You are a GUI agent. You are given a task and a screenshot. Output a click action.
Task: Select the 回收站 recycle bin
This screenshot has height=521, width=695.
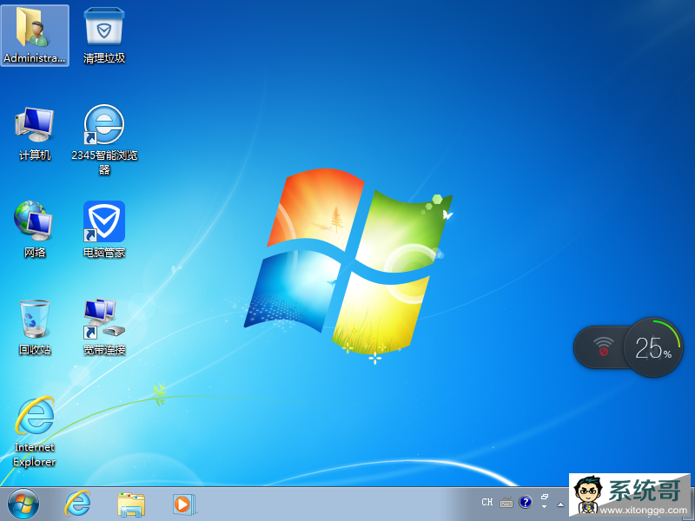coord(35,327)
